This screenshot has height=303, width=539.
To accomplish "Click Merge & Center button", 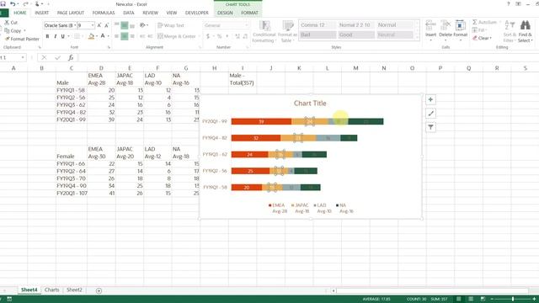I will (176, 36).
